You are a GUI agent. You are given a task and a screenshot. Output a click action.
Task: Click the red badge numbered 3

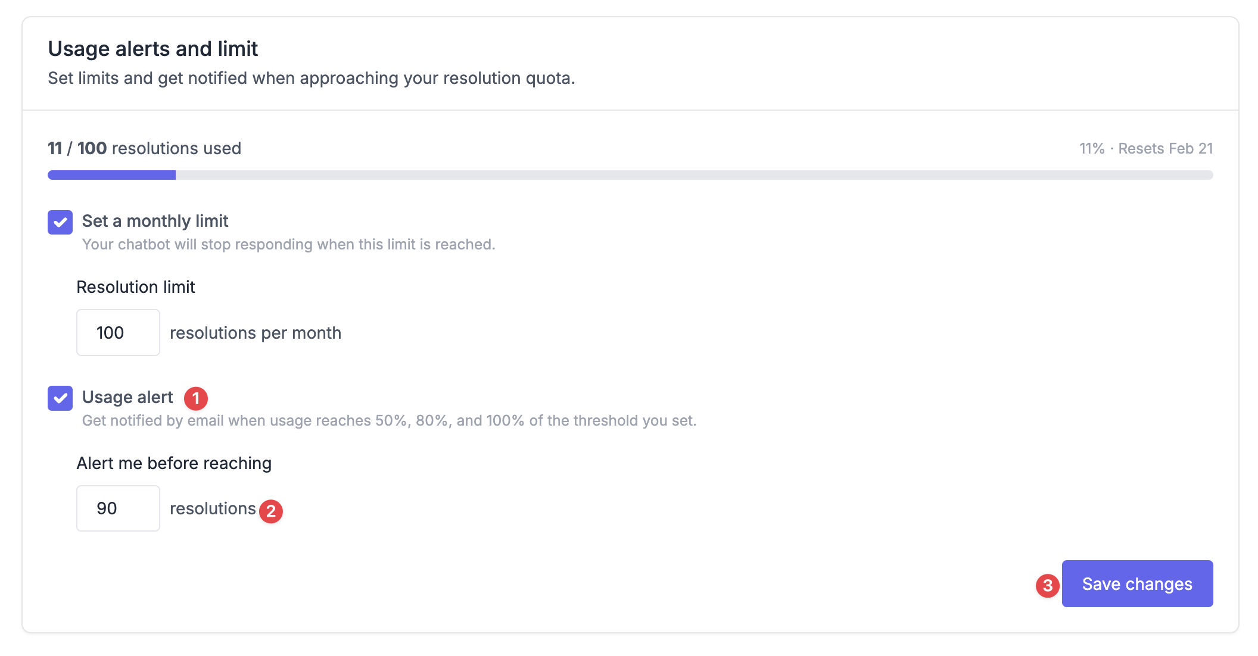(x=1047, y=585)
